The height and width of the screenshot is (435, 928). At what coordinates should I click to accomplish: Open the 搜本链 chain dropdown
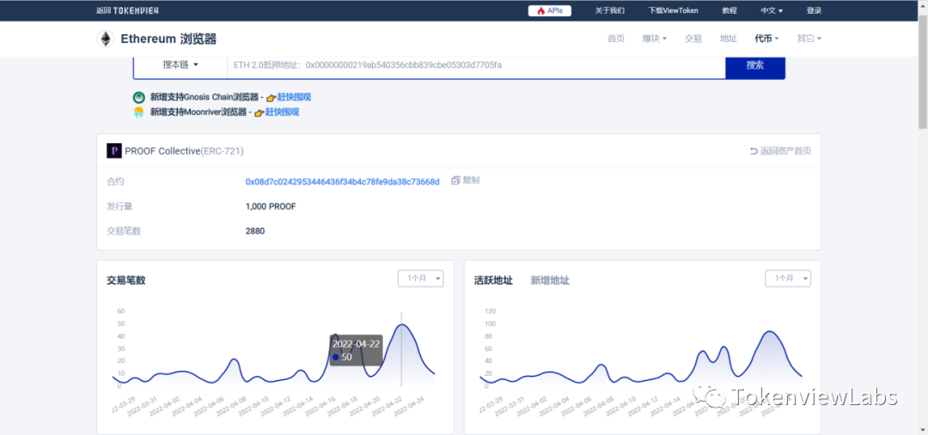180,65
